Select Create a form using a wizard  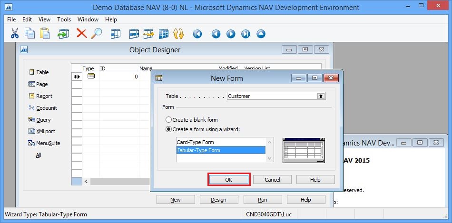pyautogui.click(x=168, y=129)
